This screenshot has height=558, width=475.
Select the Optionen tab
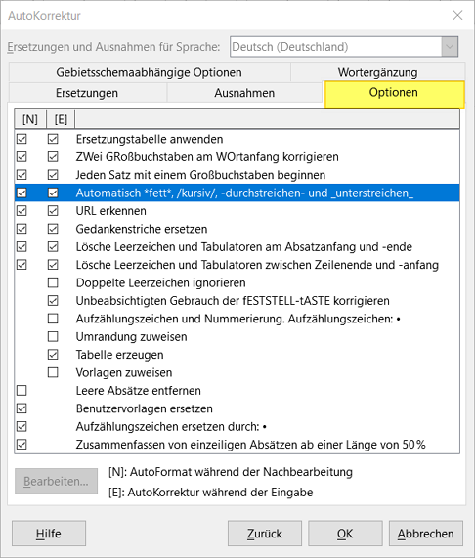coord(394,94)
